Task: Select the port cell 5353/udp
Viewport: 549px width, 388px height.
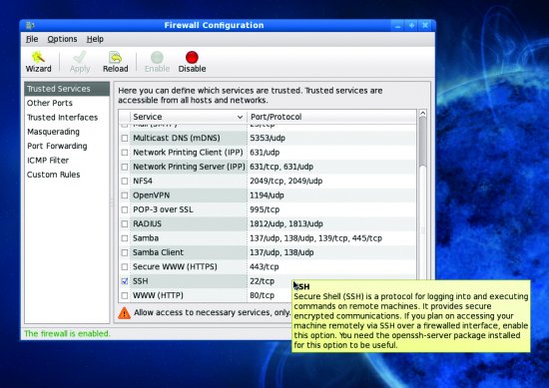Action: [268, 139]
